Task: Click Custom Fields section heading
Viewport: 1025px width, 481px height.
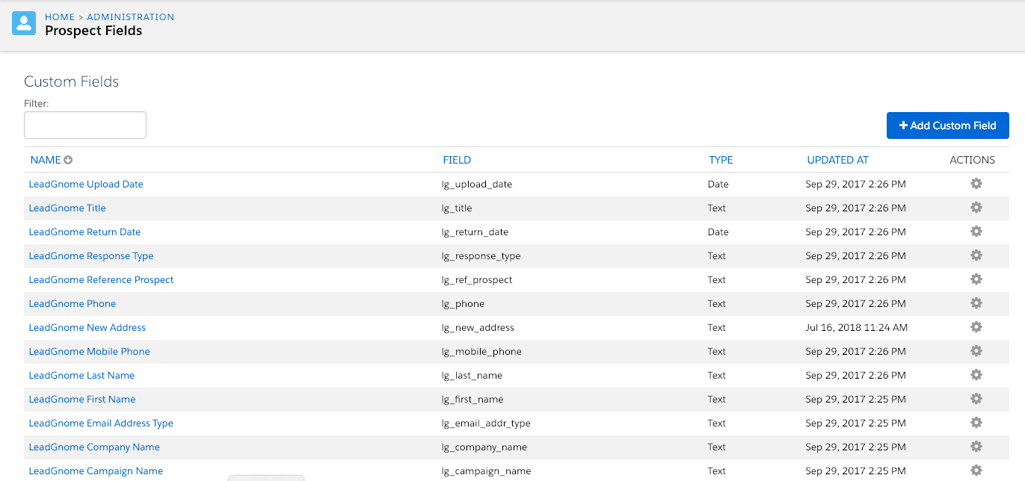Action: 72,81
